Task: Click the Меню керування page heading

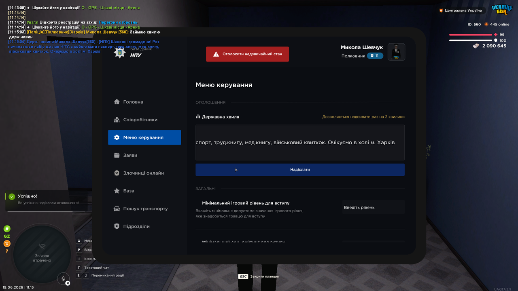Action: click(224, 85)
